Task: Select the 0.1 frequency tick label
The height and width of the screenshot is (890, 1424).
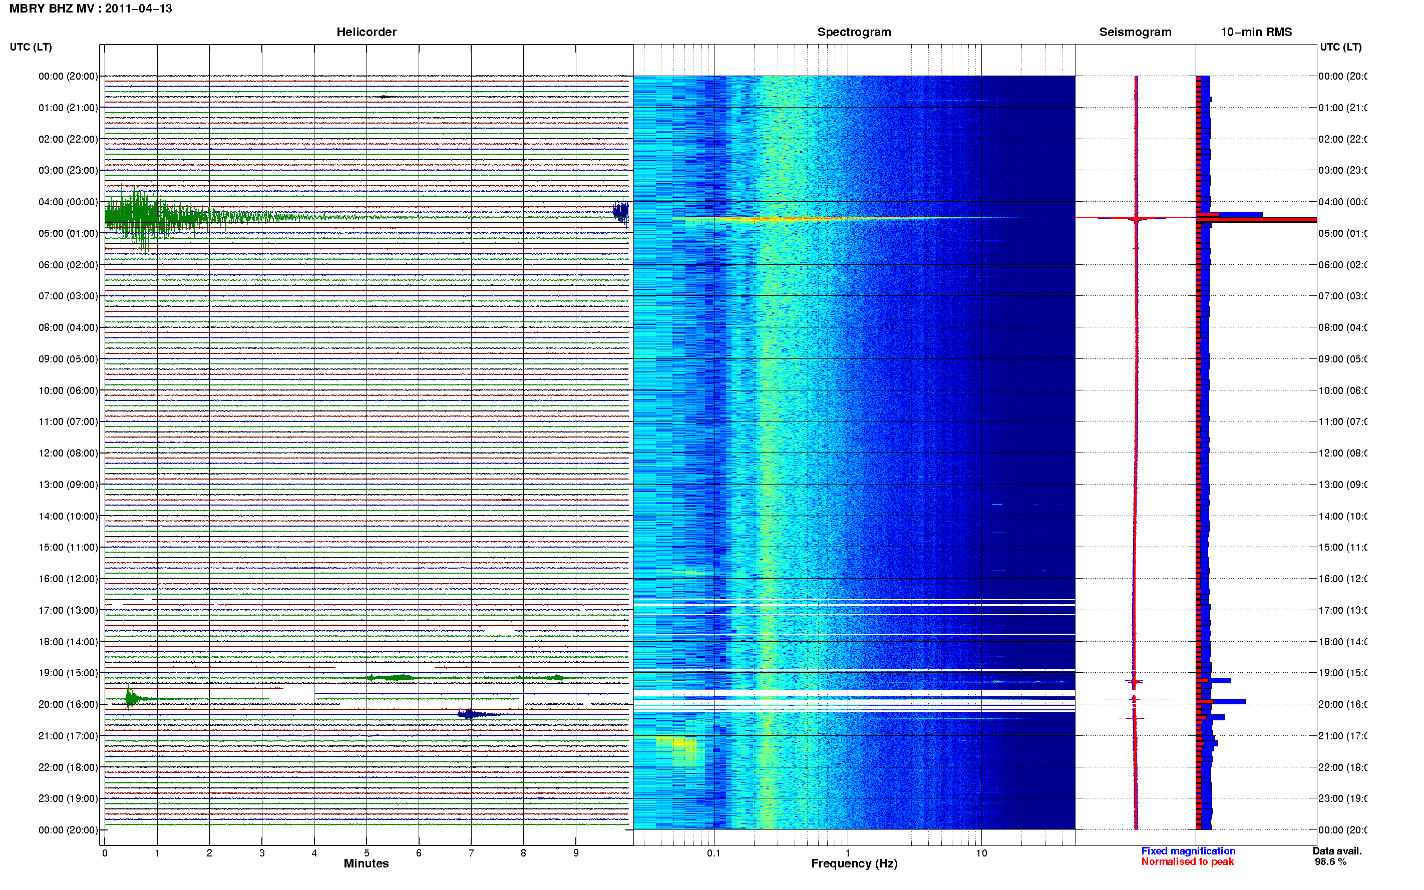Action: coord(714,853)
